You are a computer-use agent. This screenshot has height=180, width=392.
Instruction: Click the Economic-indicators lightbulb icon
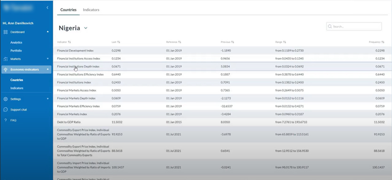coord(6,69)
